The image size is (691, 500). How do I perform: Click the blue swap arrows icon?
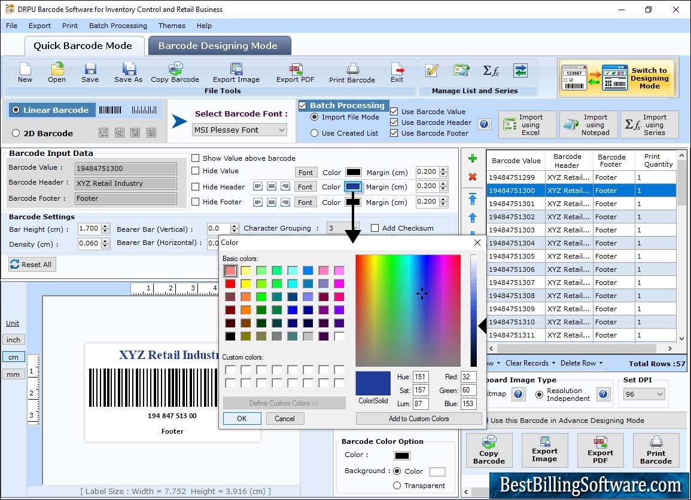point(520,70)
